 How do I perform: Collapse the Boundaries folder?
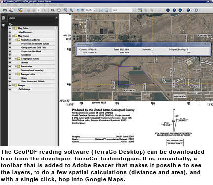click(x=16, y=66)
